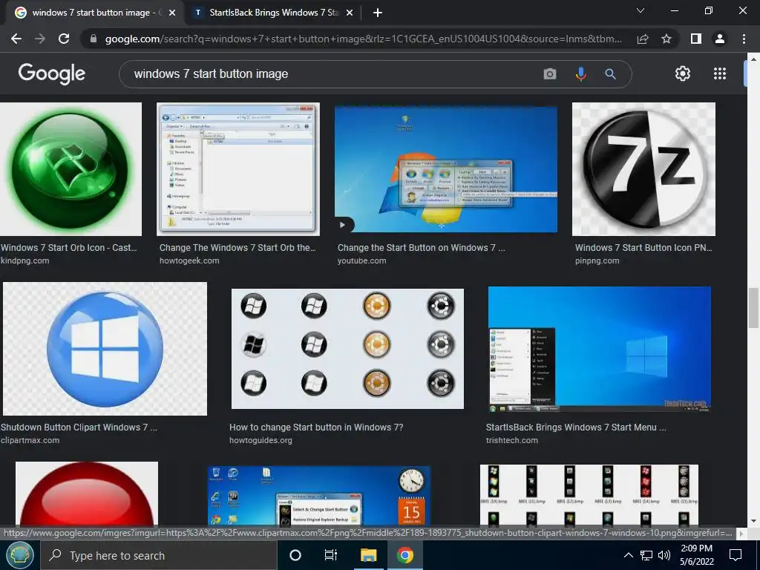
Task: Click the pinpng.com source text
Action: tap(597, 261)
